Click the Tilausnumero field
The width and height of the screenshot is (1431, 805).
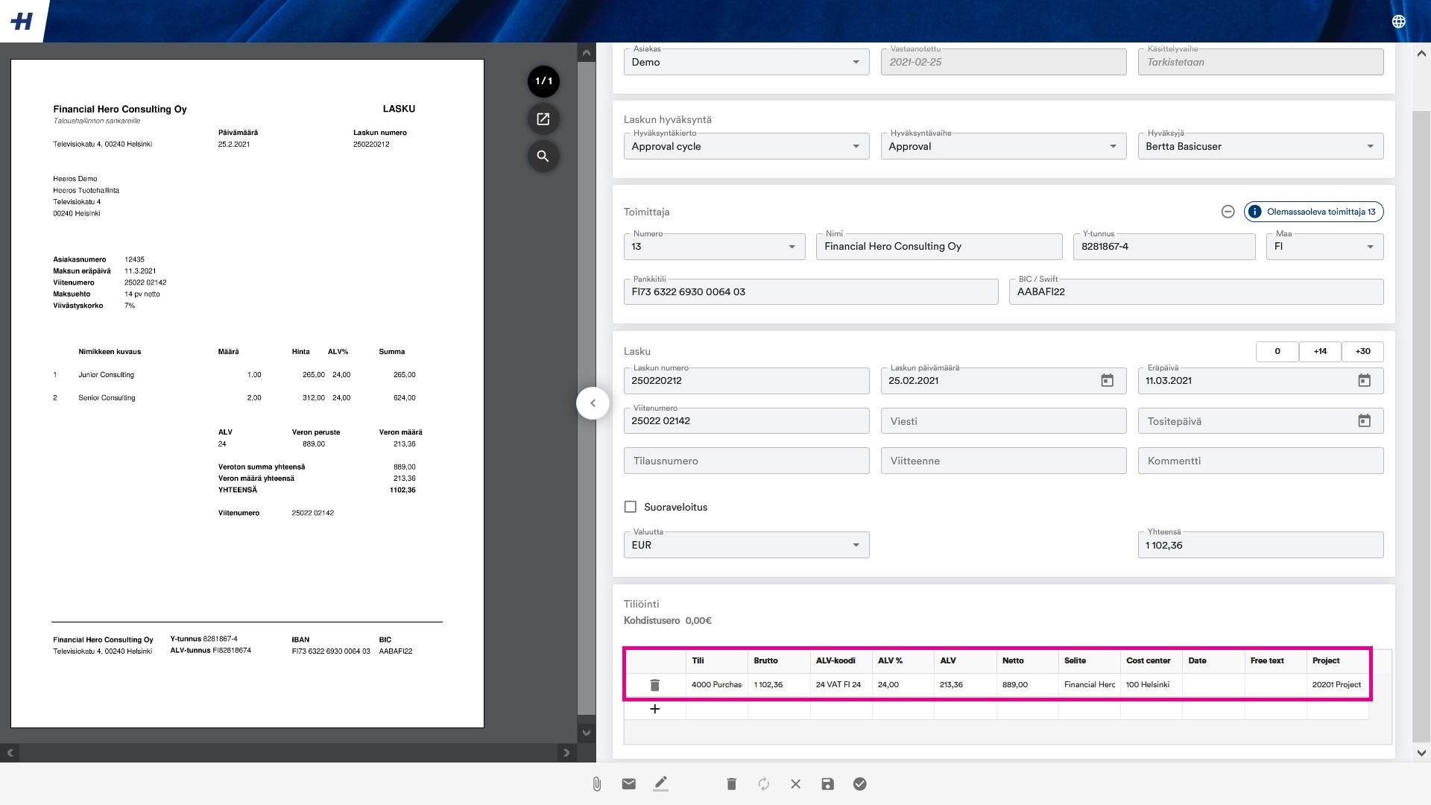pos(747,461)
